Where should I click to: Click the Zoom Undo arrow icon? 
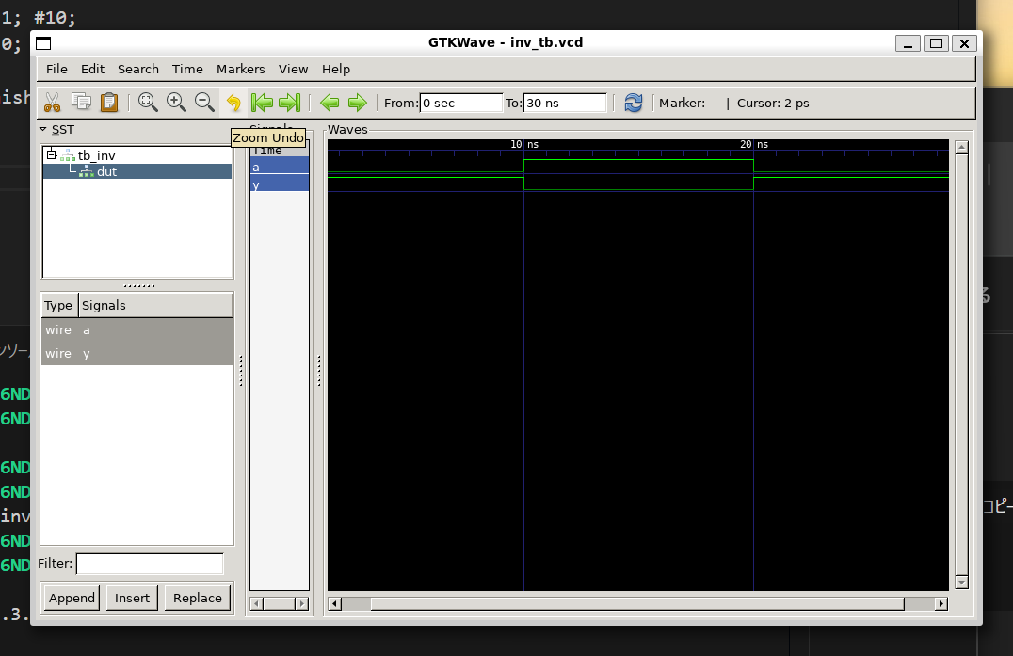pos(233,103)
